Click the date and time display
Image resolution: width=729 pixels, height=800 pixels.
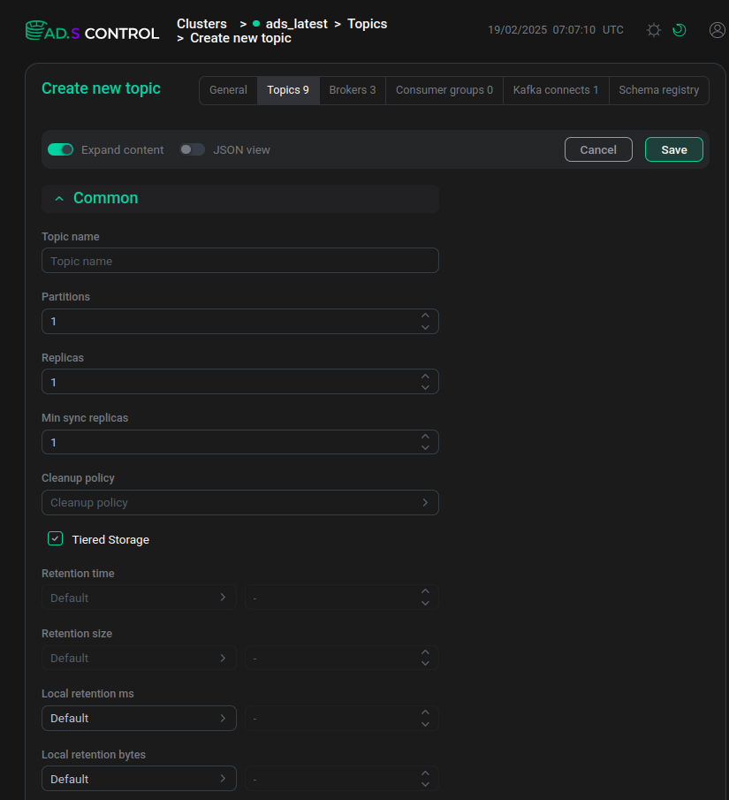pos(556,30)
